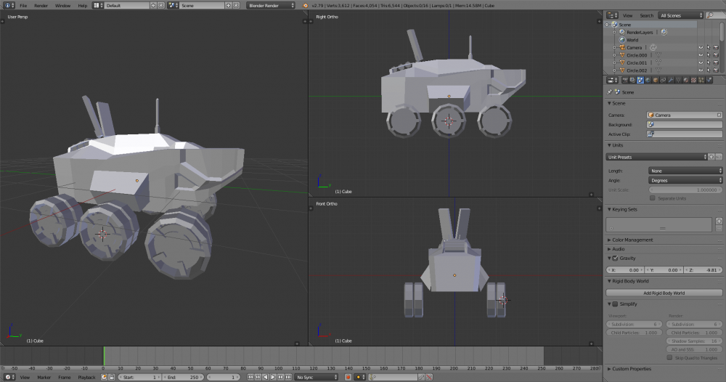Open the Render menu
The height and width of the screenshot is (382, 726).
coord(41,6)
